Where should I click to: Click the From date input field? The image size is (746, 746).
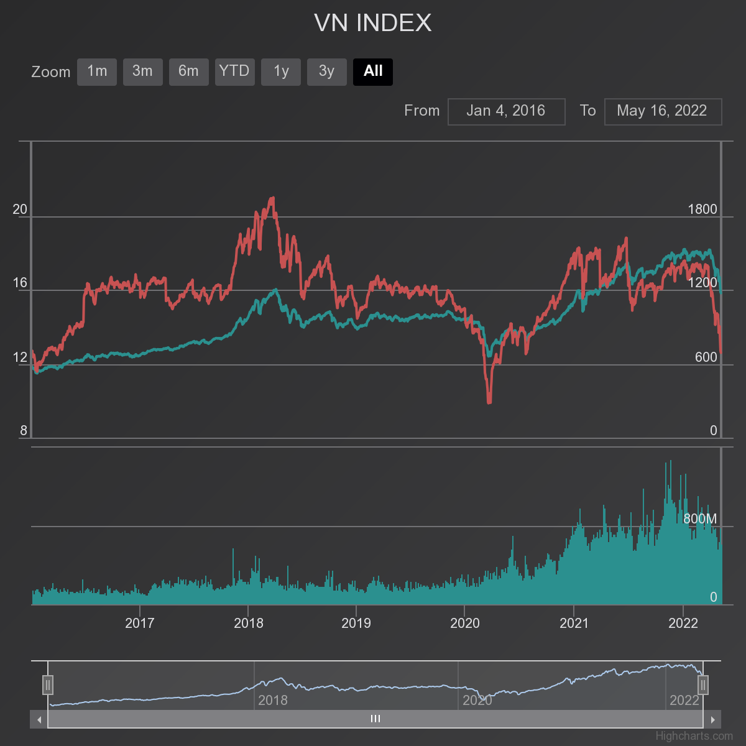pos(506,111)
